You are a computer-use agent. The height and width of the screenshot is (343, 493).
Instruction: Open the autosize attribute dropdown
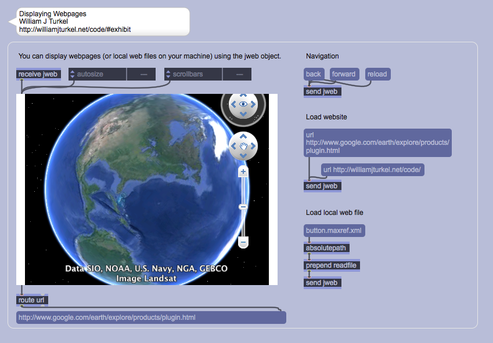click(x=73, y=74)
